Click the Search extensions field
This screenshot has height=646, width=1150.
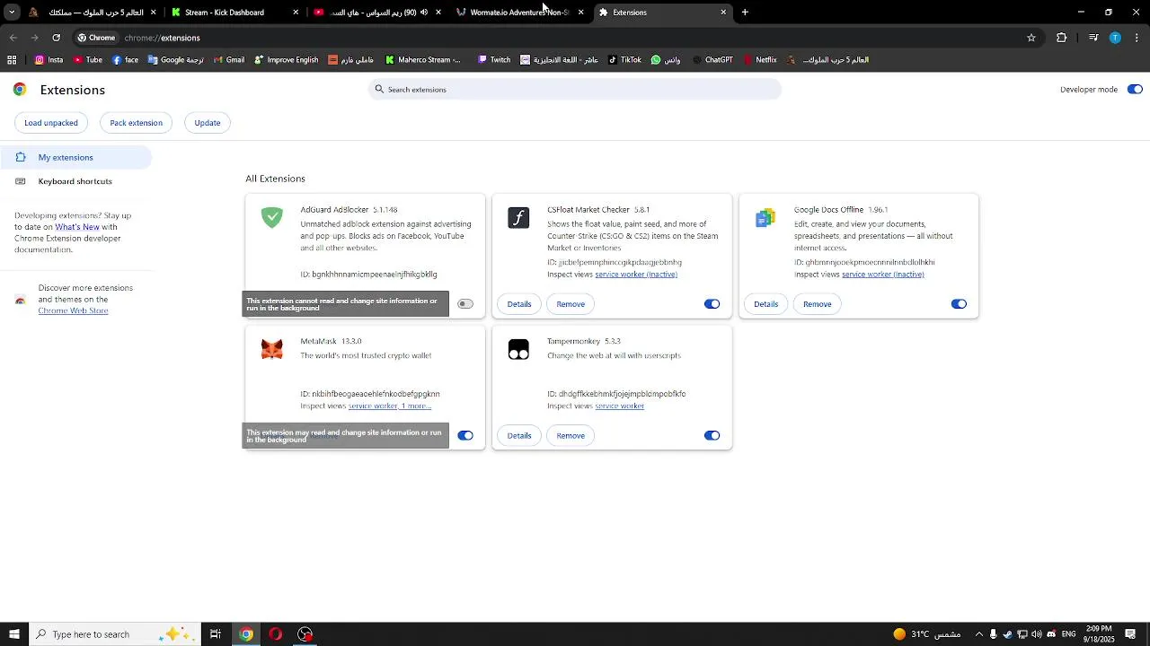pos(575,90)
